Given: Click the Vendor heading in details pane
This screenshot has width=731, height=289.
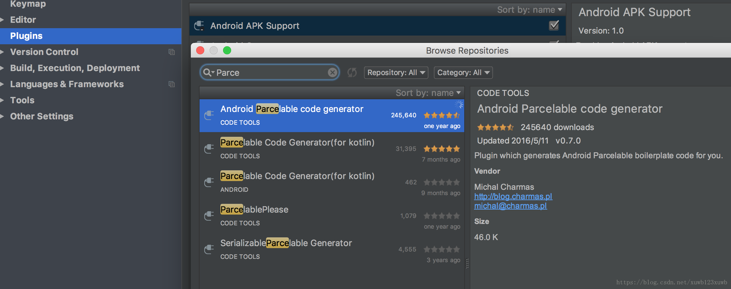Looking at the screenshot, I should click(487, 171).
